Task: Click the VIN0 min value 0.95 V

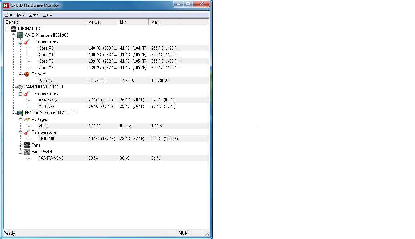Action: pos(125,126)
